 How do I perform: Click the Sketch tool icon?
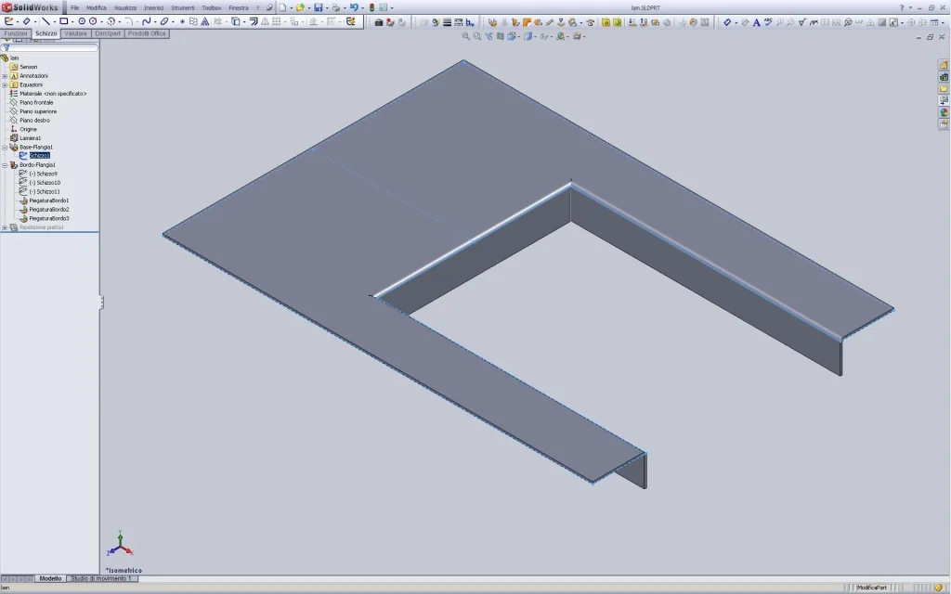pyautogui.click(x=8, y=21)
